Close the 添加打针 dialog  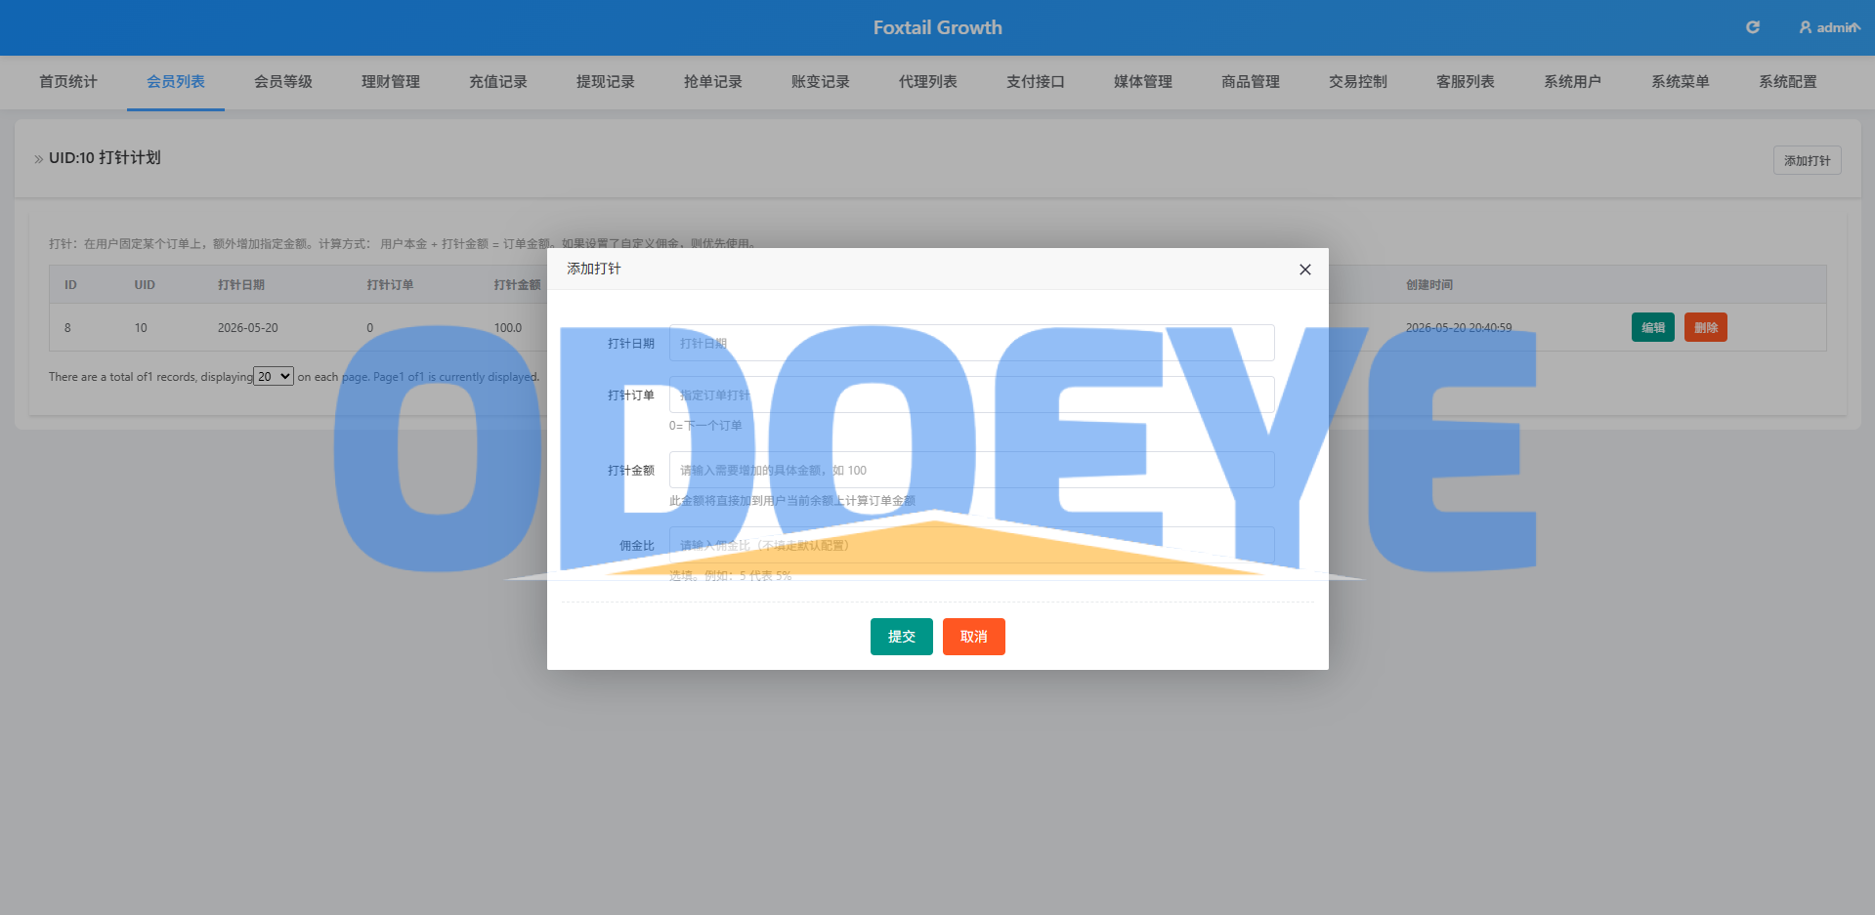coord(1304,270)
